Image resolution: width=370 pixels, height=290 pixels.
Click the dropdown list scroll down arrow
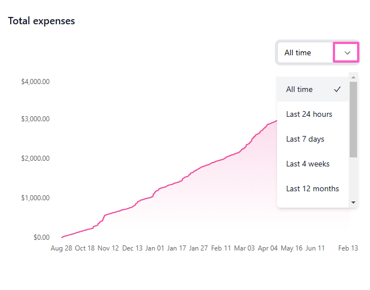pyautogui.click(x=354, y=202)
